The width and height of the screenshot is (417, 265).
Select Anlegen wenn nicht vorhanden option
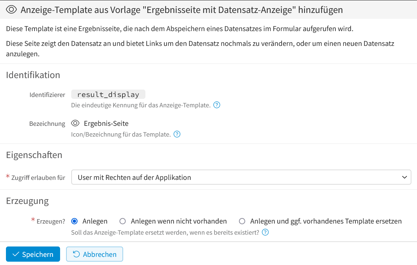(x=122, y=221)
